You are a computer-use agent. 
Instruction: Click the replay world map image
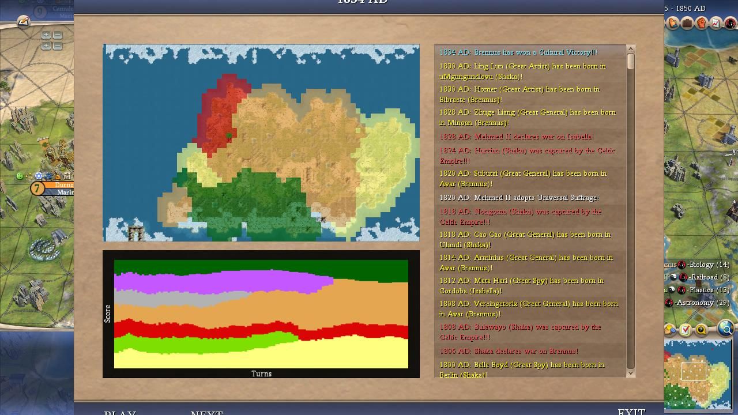click(x=261, y=142)
